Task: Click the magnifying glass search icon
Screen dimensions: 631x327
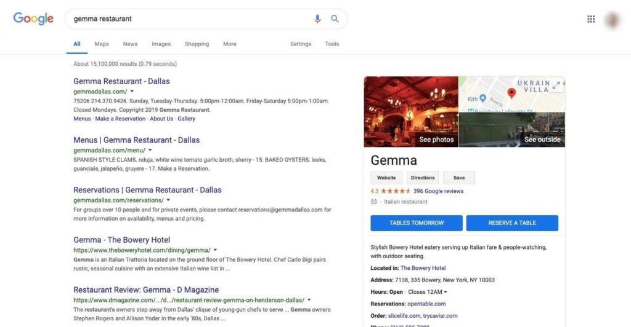Action: (335, 19)
